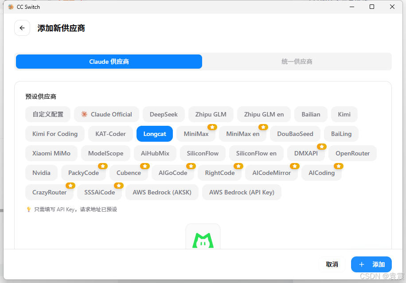Select the SiliconFlow en preset
This screenshot has width=406, height=283.
tap(256, 153)
